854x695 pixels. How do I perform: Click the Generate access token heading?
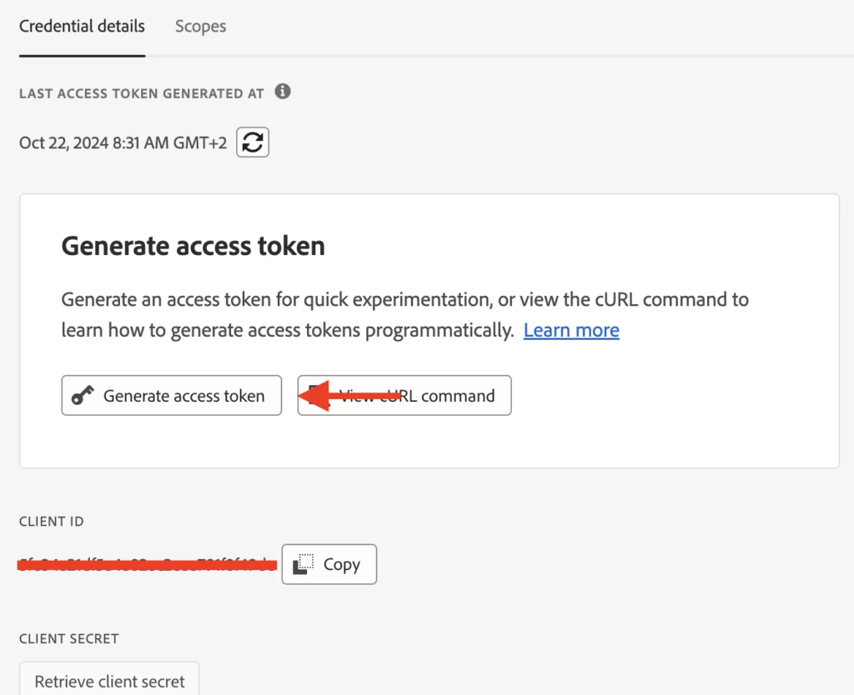[193, 246]
